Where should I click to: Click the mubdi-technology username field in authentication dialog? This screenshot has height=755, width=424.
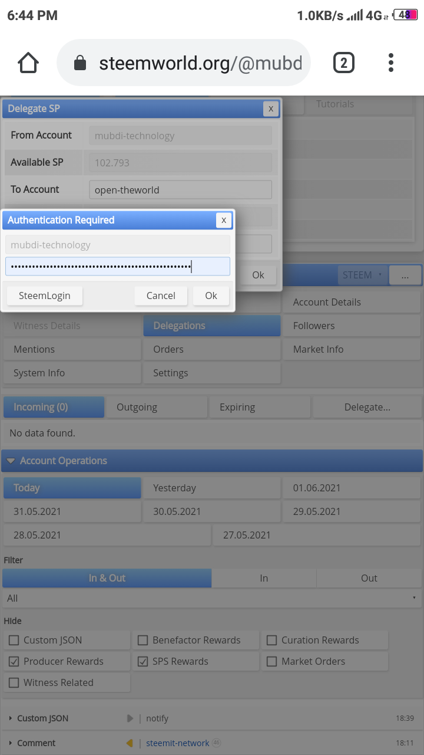(x=118, y=245)
